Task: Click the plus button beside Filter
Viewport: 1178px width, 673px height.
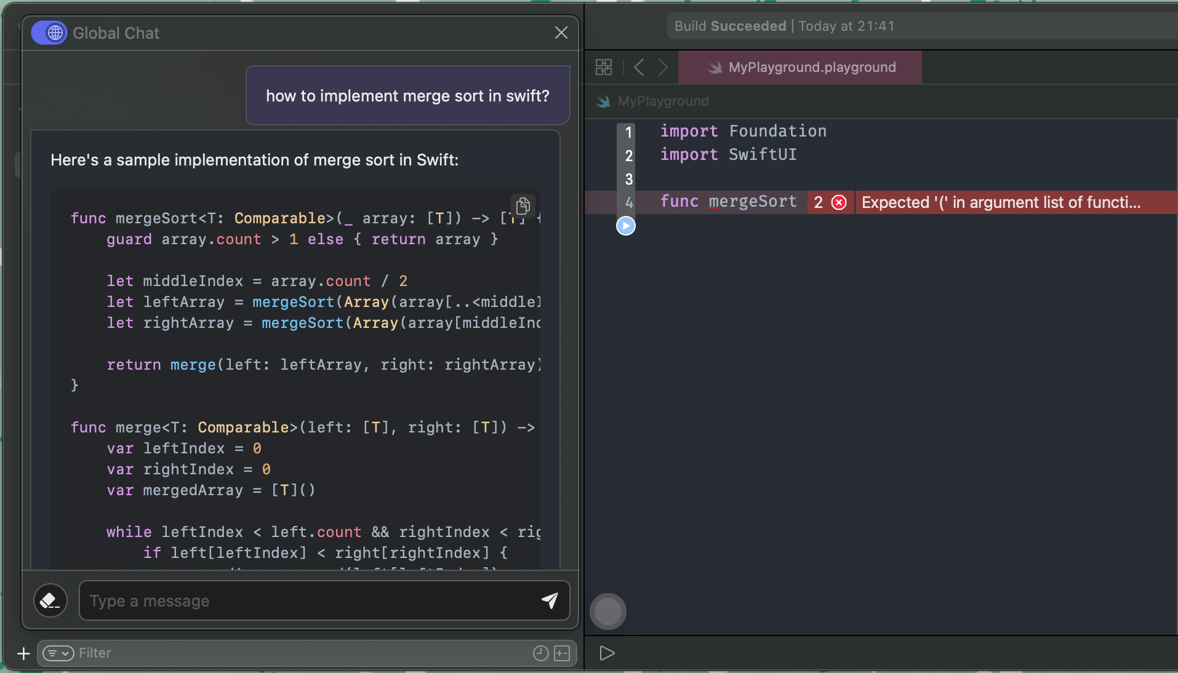Action: click(23, 653)
